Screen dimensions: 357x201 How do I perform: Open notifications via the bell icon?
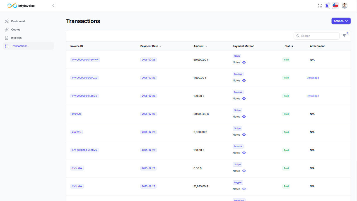click(x=327, y=5)
